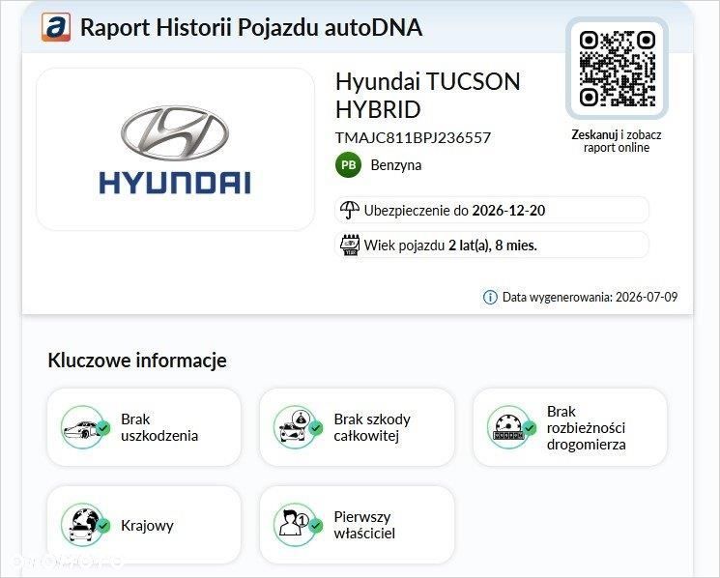The height and width of the screenshot is (578, 720).
Task: Click the green PB fuel badge
Action: 349,165
